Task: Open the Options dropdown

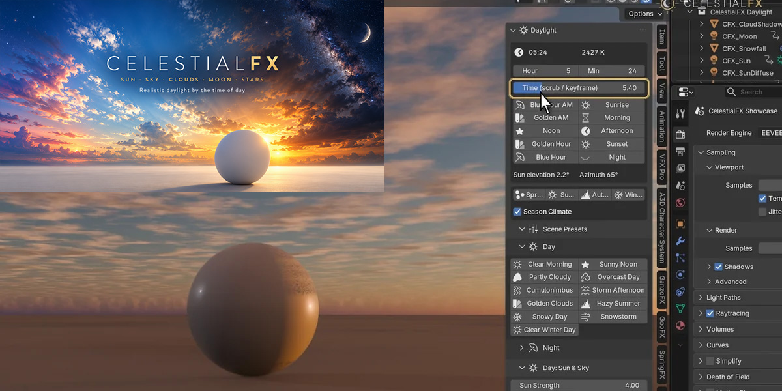Action: point(645,14)
